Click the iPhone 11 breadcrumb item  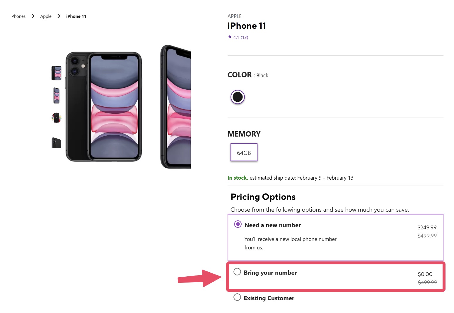(76, 16)
